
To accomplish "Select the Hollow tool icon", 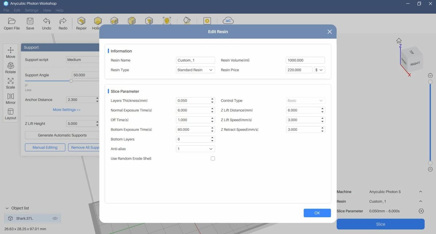I will coord(97,21).
